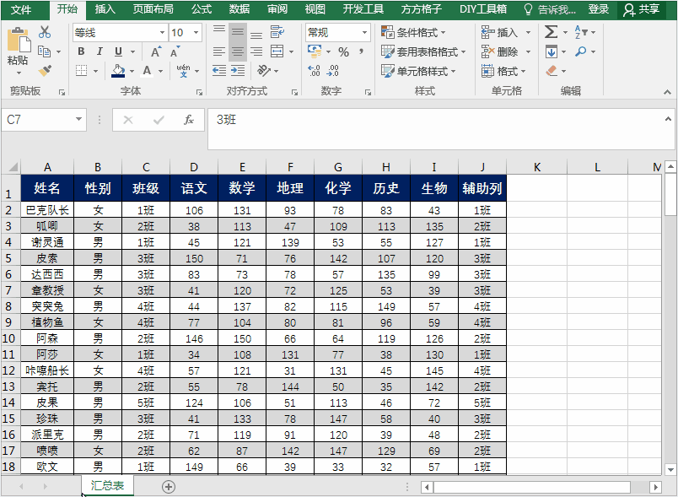Click Merge and Center icon
Image resolution: width=678 pixels, height=497 pixels.
click(x=277, y=51)
